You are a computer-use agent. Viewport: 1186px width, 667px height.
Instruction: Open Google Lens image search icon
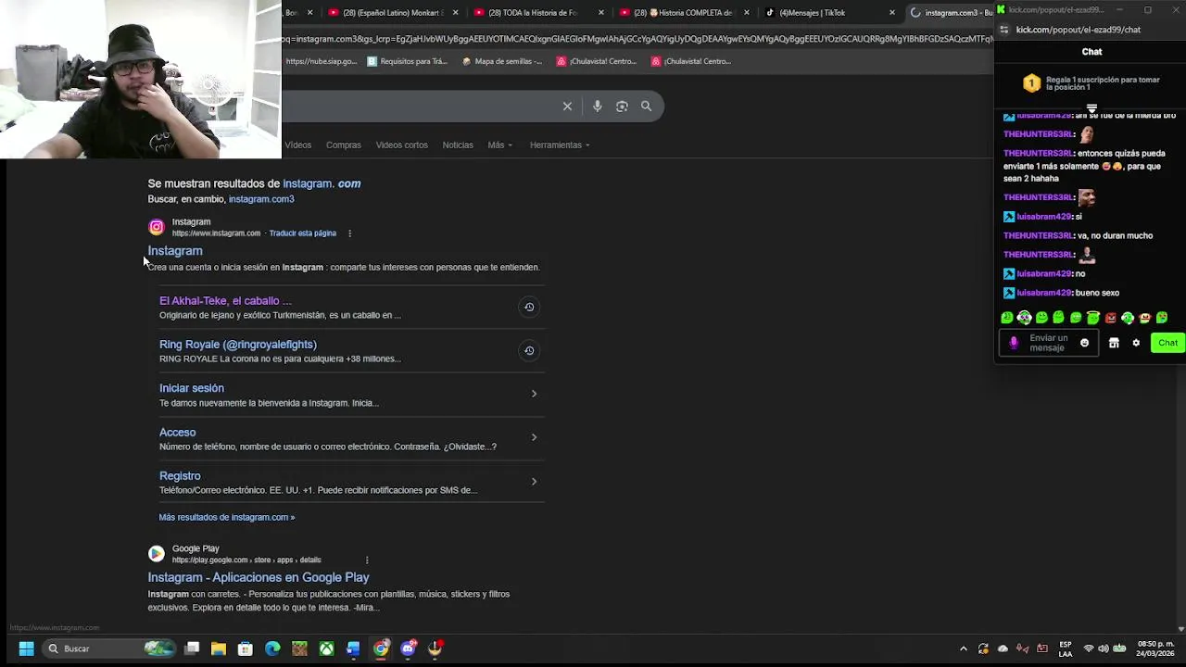(622, 107)
